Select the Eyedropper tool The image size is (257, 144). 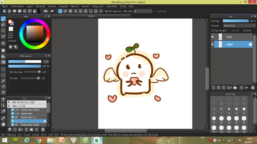tap(3, 118)
